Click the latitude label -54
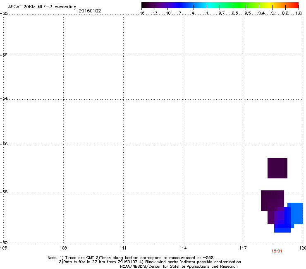 (4, 98)
